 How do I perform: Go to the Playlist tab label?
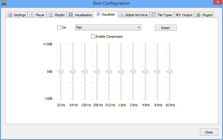pos(60,15)
